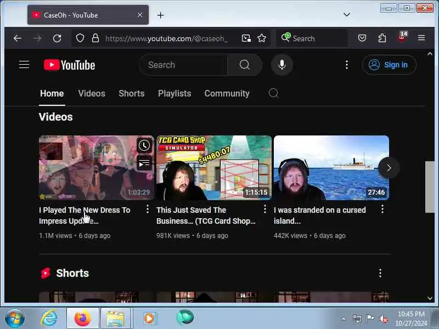Screen dimensions: 439x329
Task: List all tabs dropdown arrow
Action: (x=347, y=15)
